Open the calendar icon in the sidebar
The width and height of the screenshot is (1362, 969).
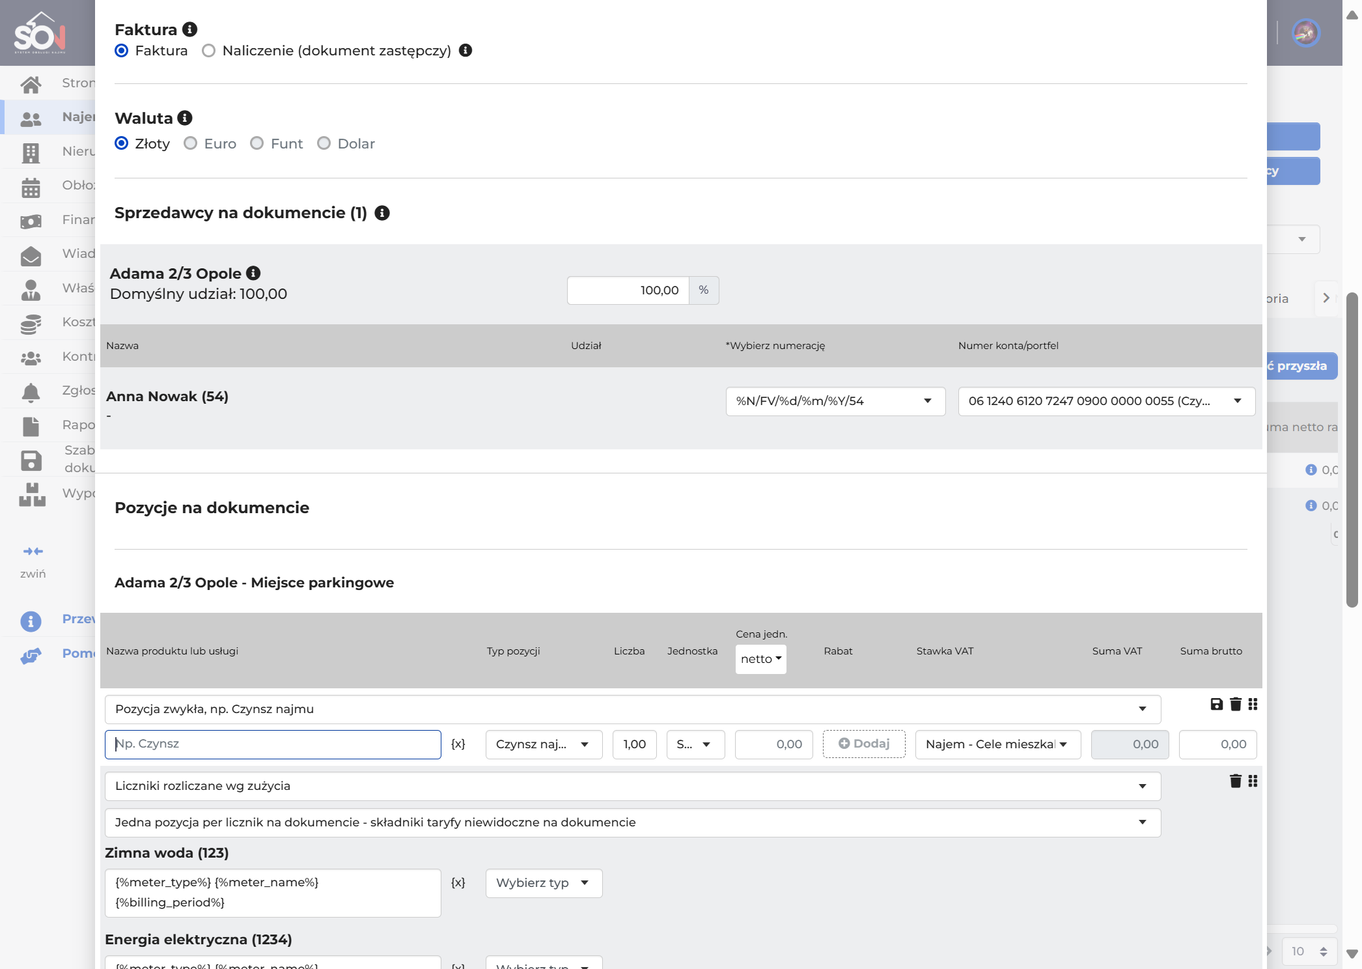pyautogui.click(x=31, y=188)
